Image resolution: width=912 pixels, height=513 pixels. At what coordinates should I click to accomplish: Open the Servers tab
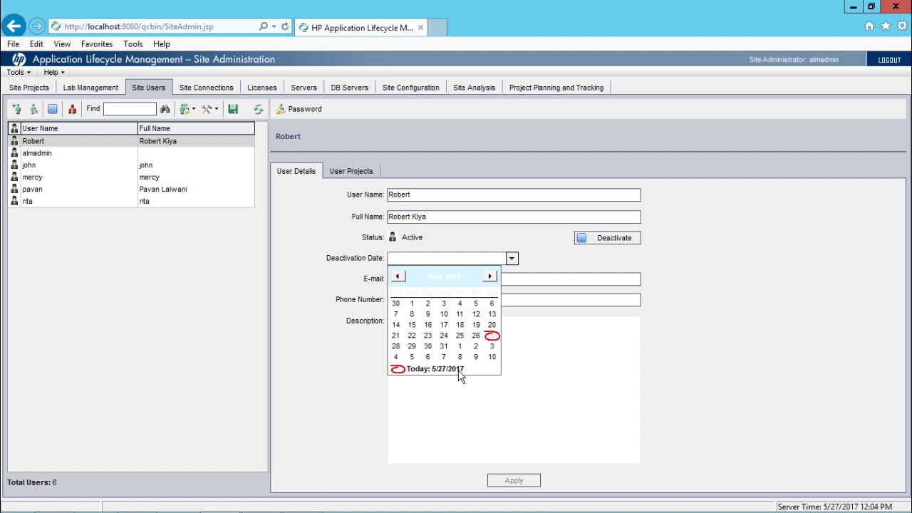[304, 88]
